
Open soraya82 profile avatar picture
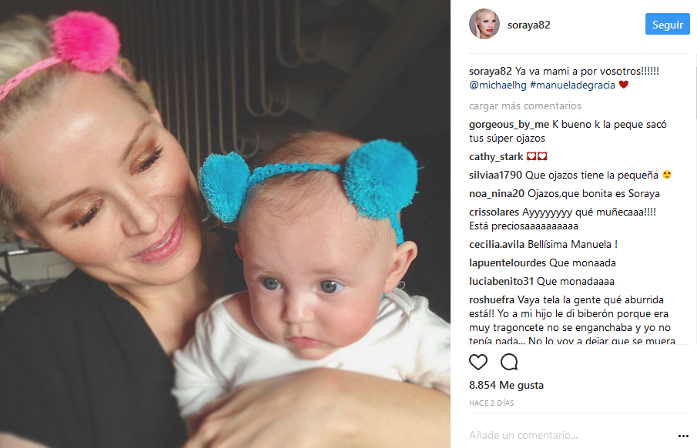tap(484, 25)
